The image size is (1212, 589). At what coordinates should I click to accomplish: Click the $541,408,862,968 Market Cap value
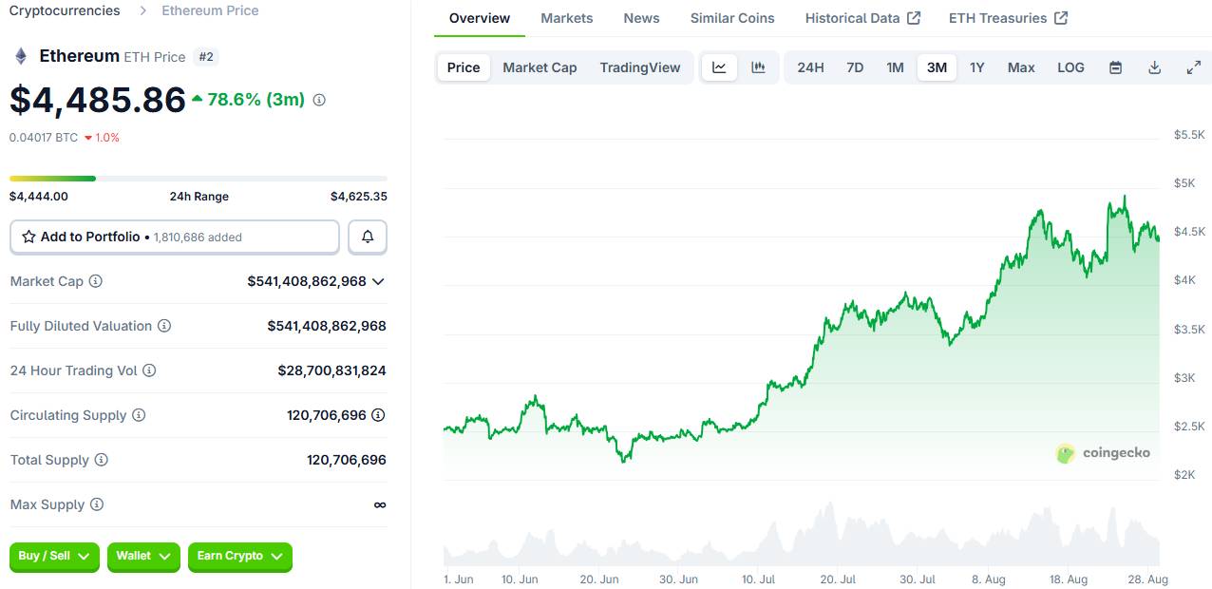pos(307,281)
